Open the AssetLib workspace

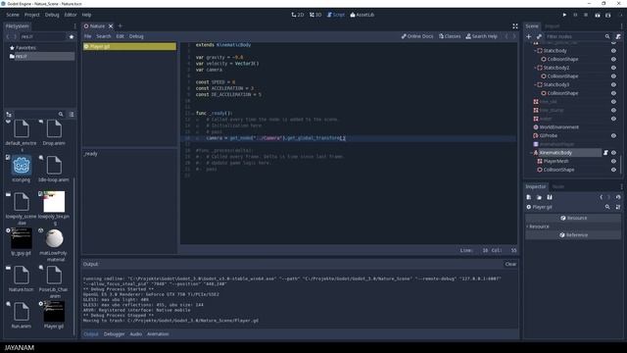[362, 15]
